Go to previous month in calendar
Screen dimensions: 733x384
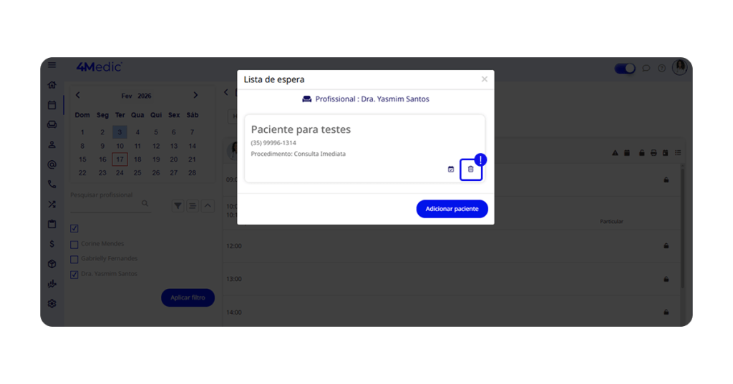coord(78,95)
